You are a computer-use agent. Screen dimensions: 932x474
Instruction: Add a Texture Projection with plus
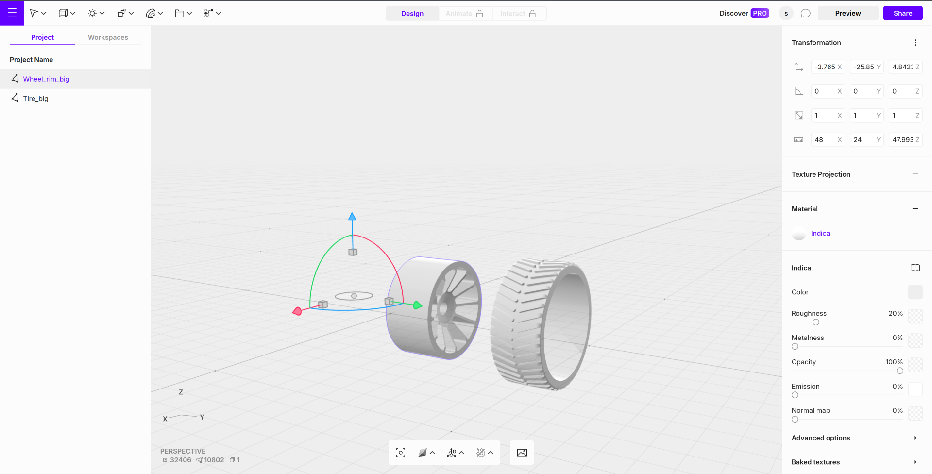915,174
